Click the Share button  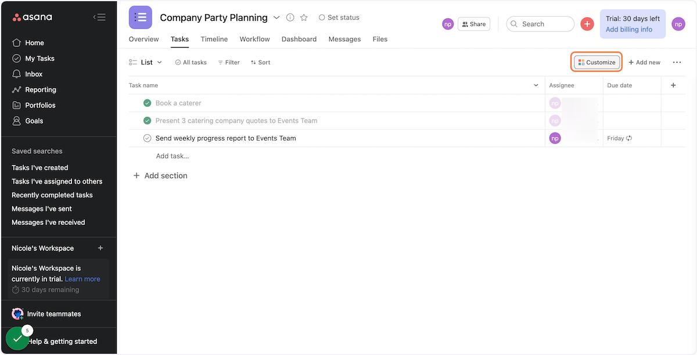[474, 24]
